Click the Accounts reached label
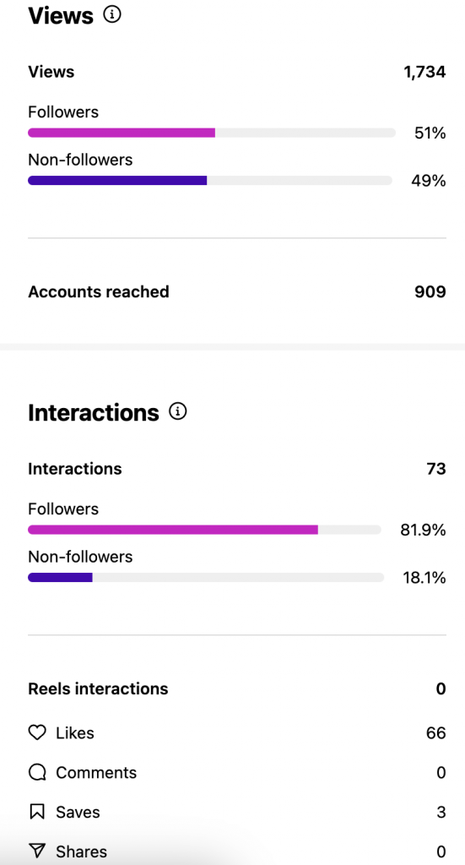 point(99,291)
